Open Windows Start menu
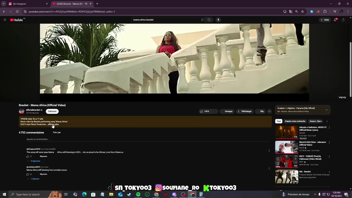Image resolution: width=352 pixels, height=198 pixels. [x=4, y=194]
